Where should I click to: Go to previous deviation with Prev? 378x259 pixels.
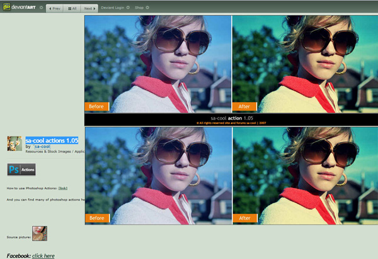(x=55, y=8)
